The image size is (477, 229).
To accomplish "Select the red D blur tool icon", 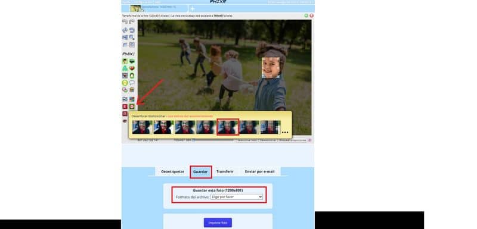I will [x=132, y=106].
